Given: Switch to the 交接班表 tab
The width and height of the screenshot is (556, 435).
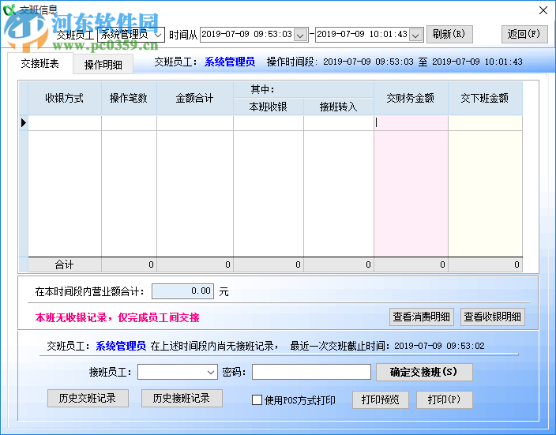Looking at the screenshot, I should coord(40,63).
